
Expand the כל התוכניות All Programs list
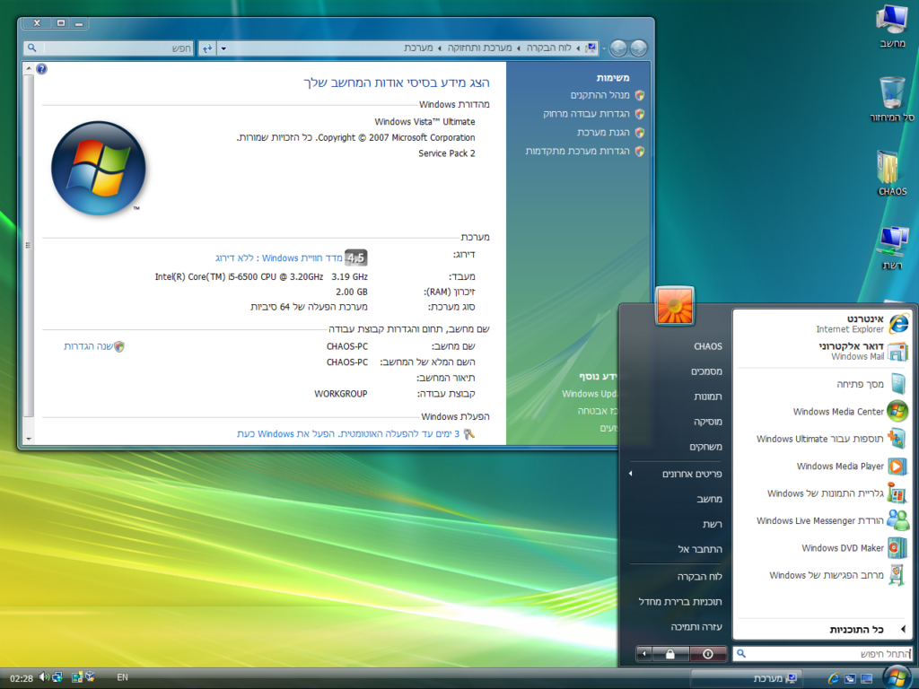822,629
